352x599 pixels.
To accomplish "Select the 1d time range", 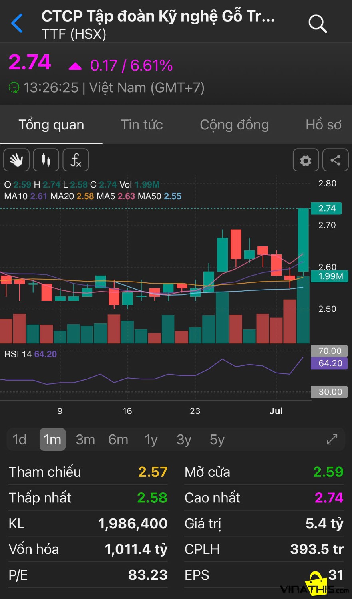I will [x=20, y=440].
